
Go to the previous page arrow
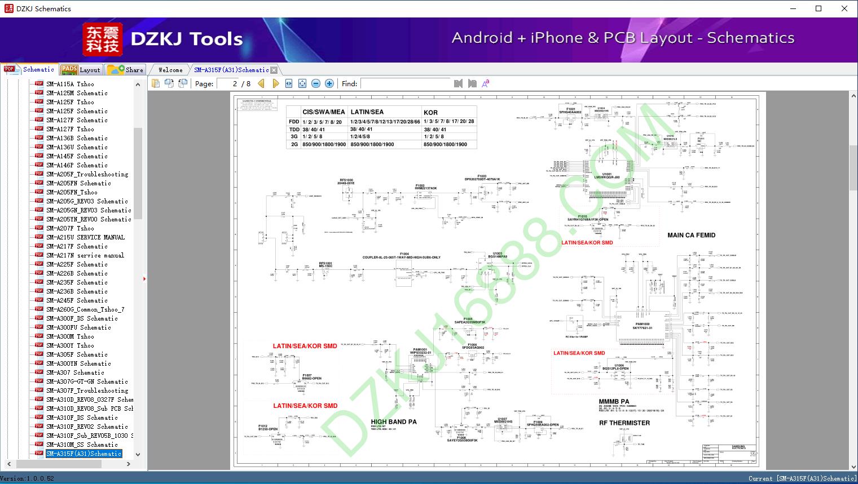click(x=261, y=83)
